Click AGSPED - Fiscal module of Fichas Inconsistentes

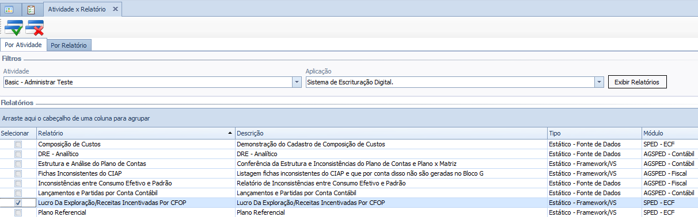[665, 173]
